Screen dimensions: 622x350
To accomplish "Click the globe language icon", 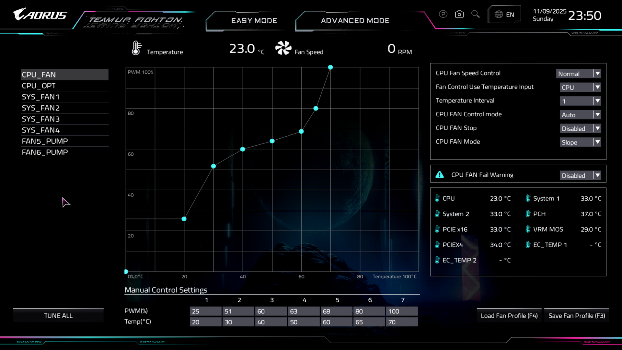I will [x=499, y=15].
